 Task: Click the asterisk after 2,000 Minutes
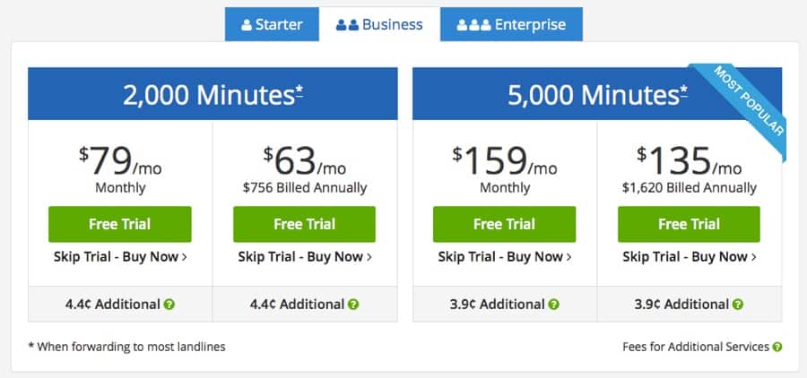click(x=299, y=90)
